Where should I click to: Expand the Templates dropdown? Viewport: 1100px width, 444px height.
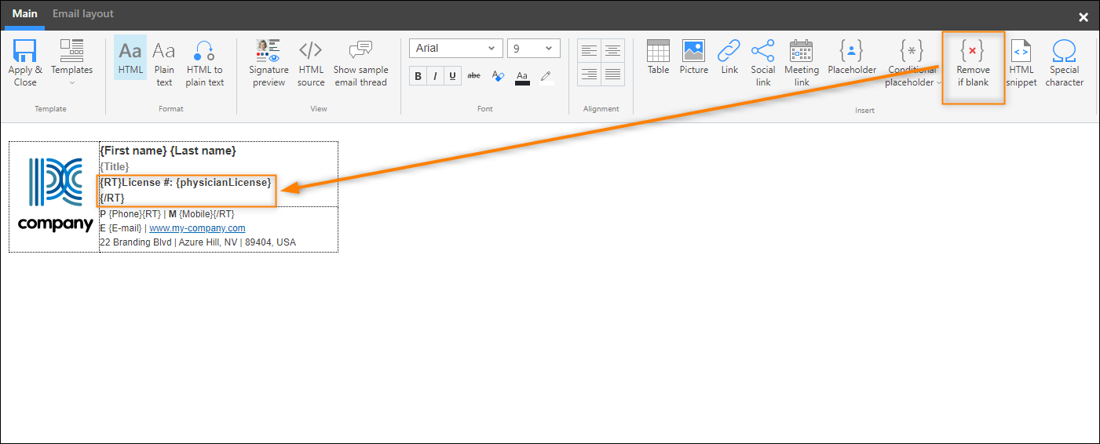pyautogui.click(x=71, y=62)
